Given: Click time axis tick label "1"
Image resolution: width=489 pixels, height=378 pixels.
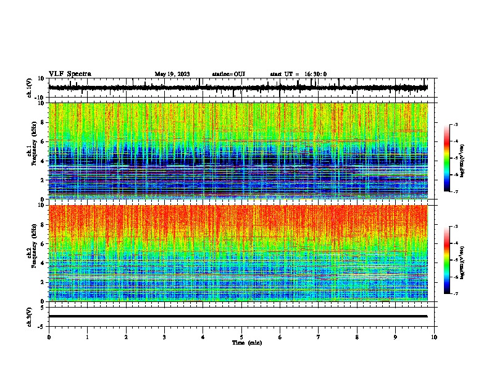Looking at the screenshot, I should [87, 337].
